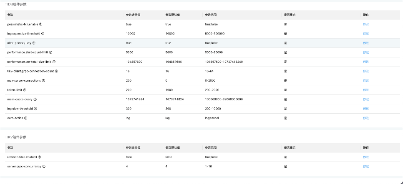403x184 pixels.
Task: Select the log.slow-threshold parameter name
Action: 20,109
